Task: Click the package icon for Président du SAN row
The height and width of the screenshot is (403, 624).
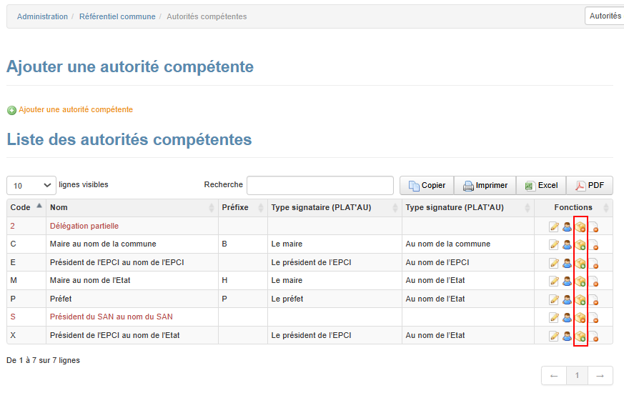Action: click(x=580, y=317)
